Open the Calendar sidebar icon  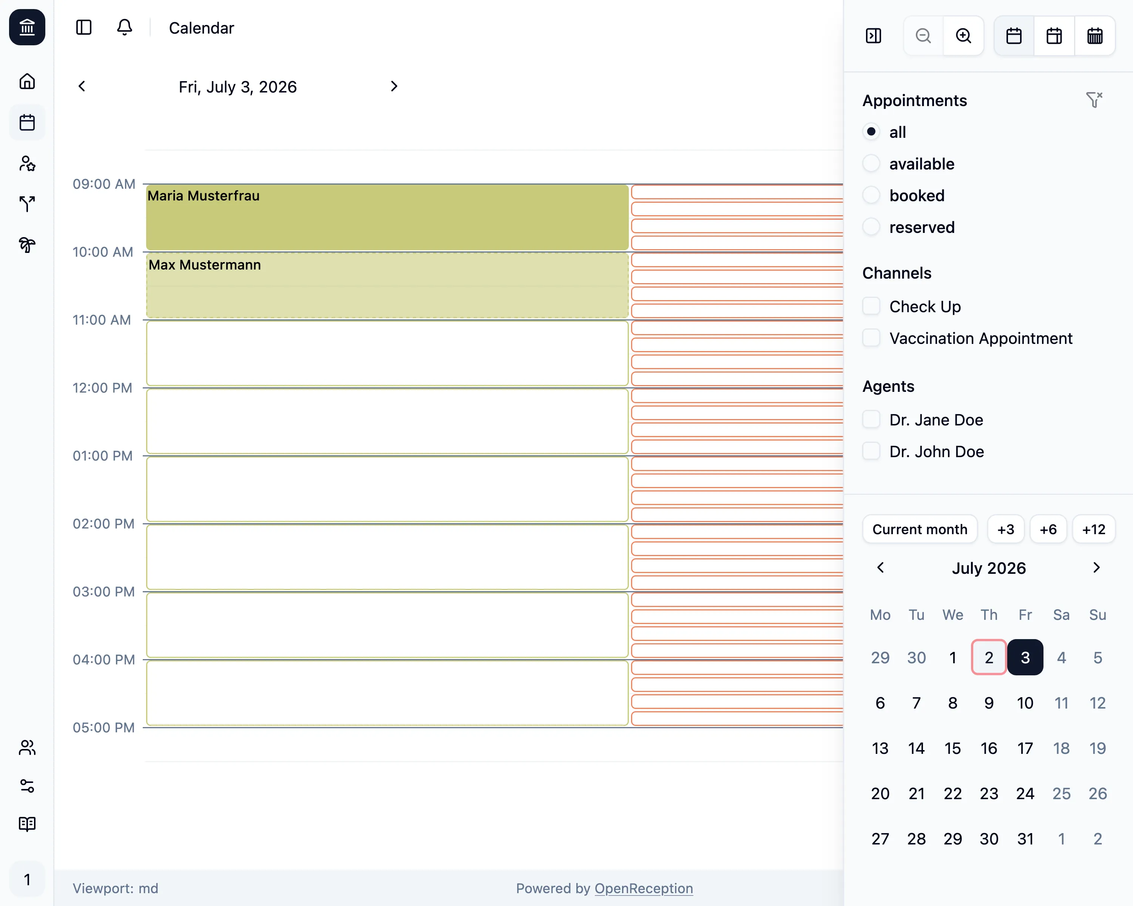pyautogui.click(x=27, y=122)
